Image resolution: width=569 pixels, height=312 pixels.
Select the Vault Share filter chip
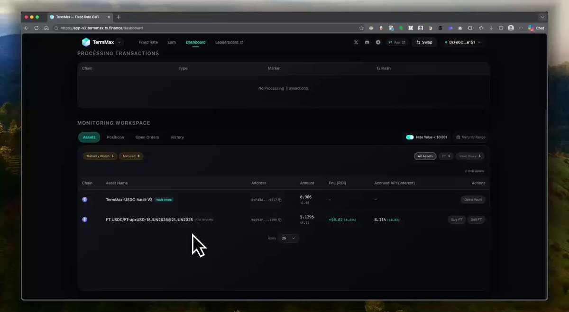point(470,156)
